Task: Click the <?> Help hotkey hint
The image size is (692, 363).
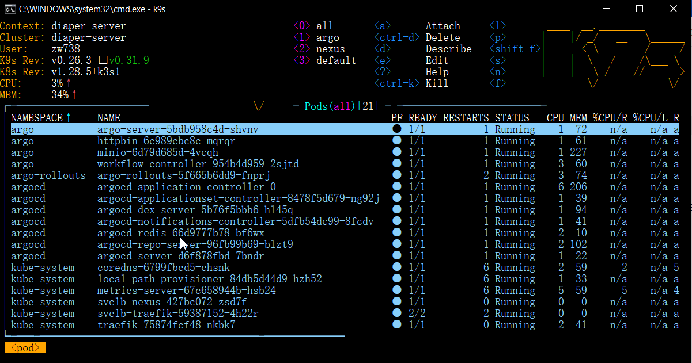Action: pos(411,72)
